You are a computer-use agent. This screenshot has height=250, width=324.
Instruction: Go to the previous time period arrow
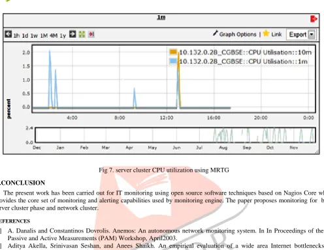point(8,34)
